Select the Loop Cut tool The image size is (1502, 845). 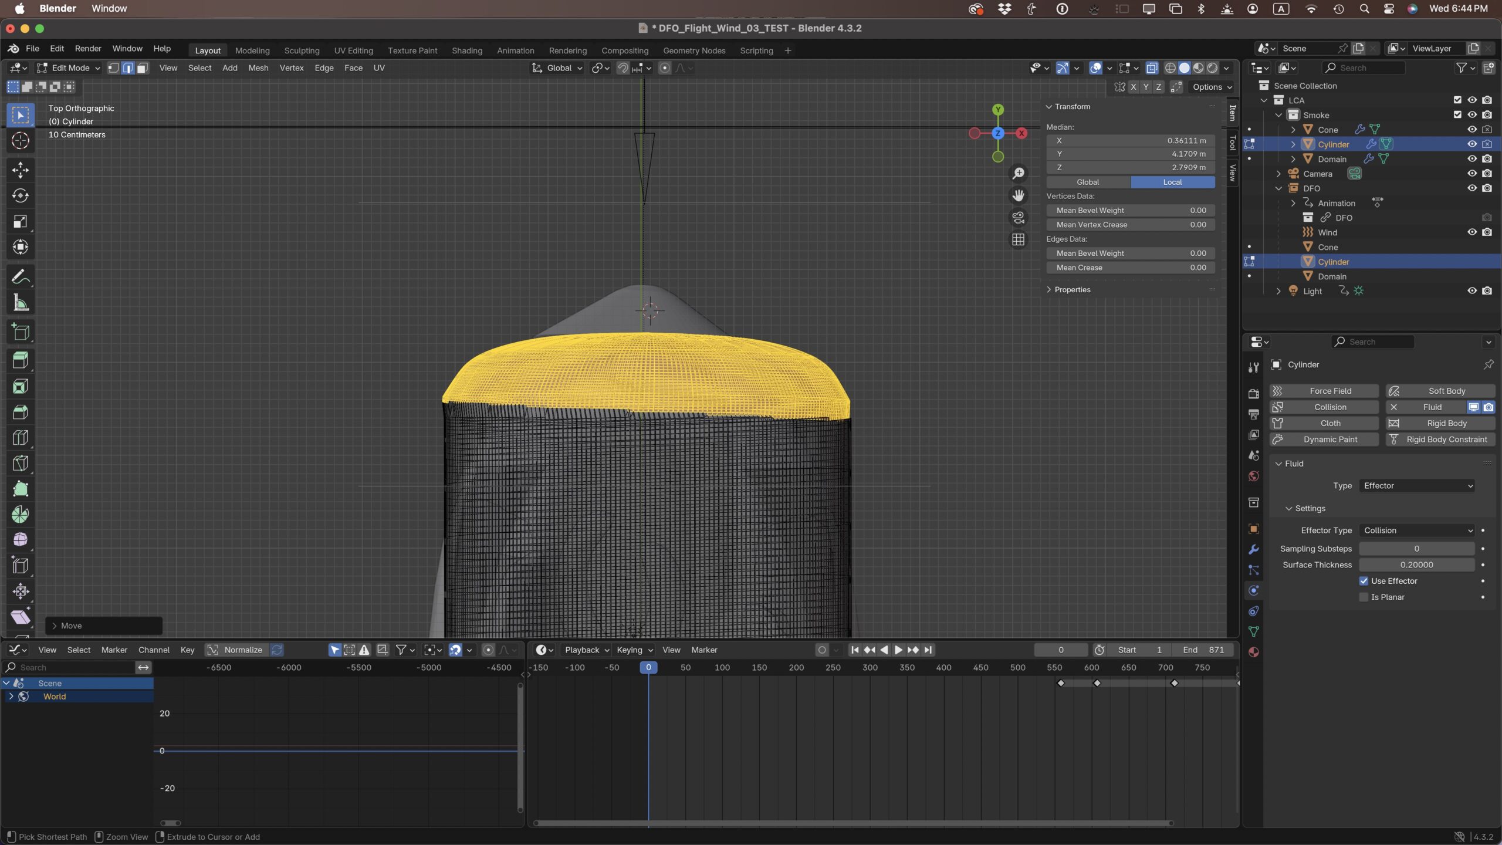pos(21,437)
